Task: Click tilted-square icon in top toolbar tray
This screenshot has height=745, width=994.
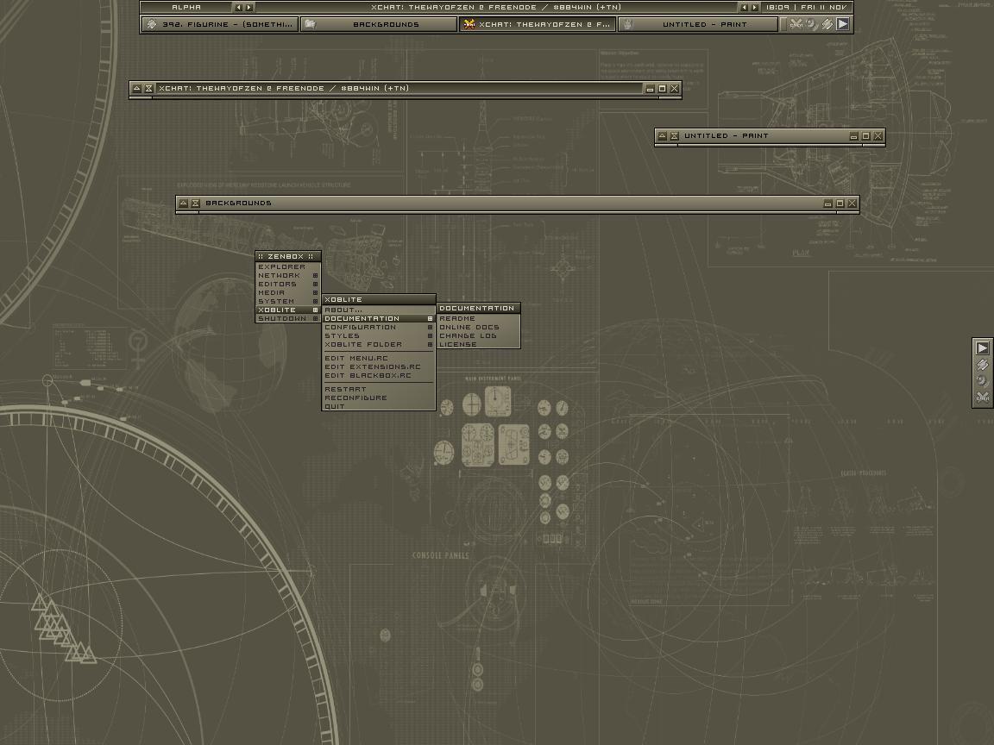Action: point(827,24)
